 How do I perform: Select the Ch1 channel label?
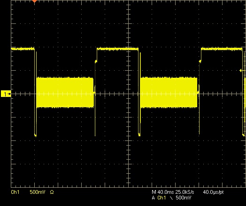pyautogui.click(x=15, y=192)
